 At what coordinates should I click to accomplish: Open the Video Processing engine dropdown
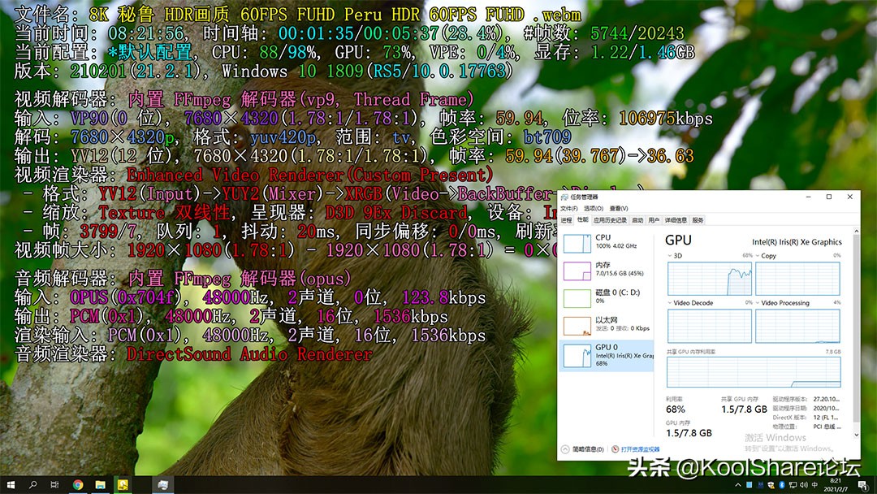758,303
